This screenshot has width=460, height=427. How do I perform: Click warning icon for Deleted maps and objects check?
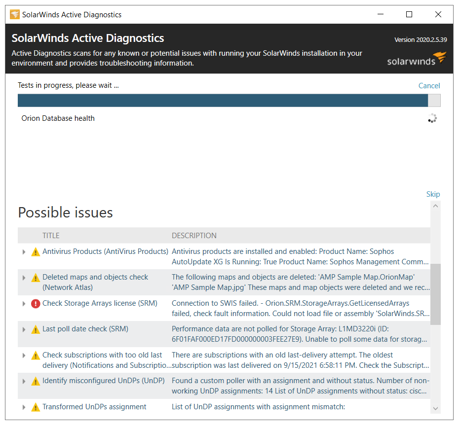point(36,278)
